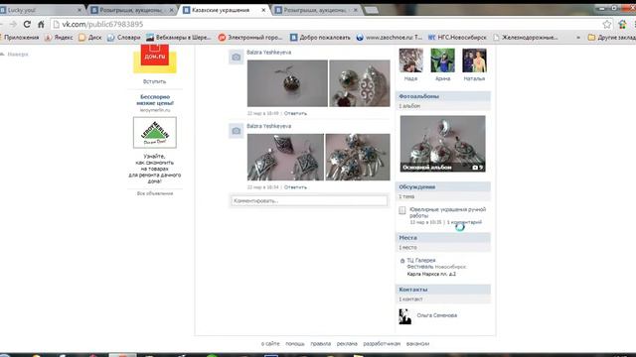Open the Фотоальбомы section header
Viewport: 636px width, 357px height.
[x=443, y=96]
